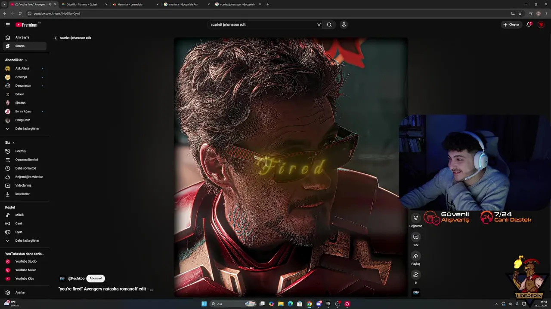
Task: Open the comments with 192 count
Action: tap(416, 237)
